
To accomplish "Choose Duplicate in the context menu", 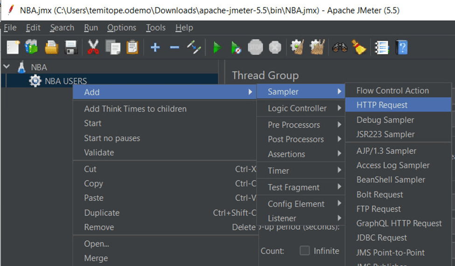I will click(101, 213).
